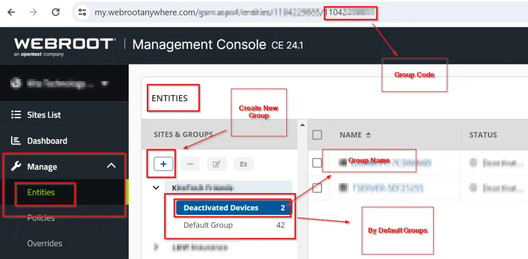Check the second device row checkbox
This screenshot has height=259, width=528.
coord(317,188)
